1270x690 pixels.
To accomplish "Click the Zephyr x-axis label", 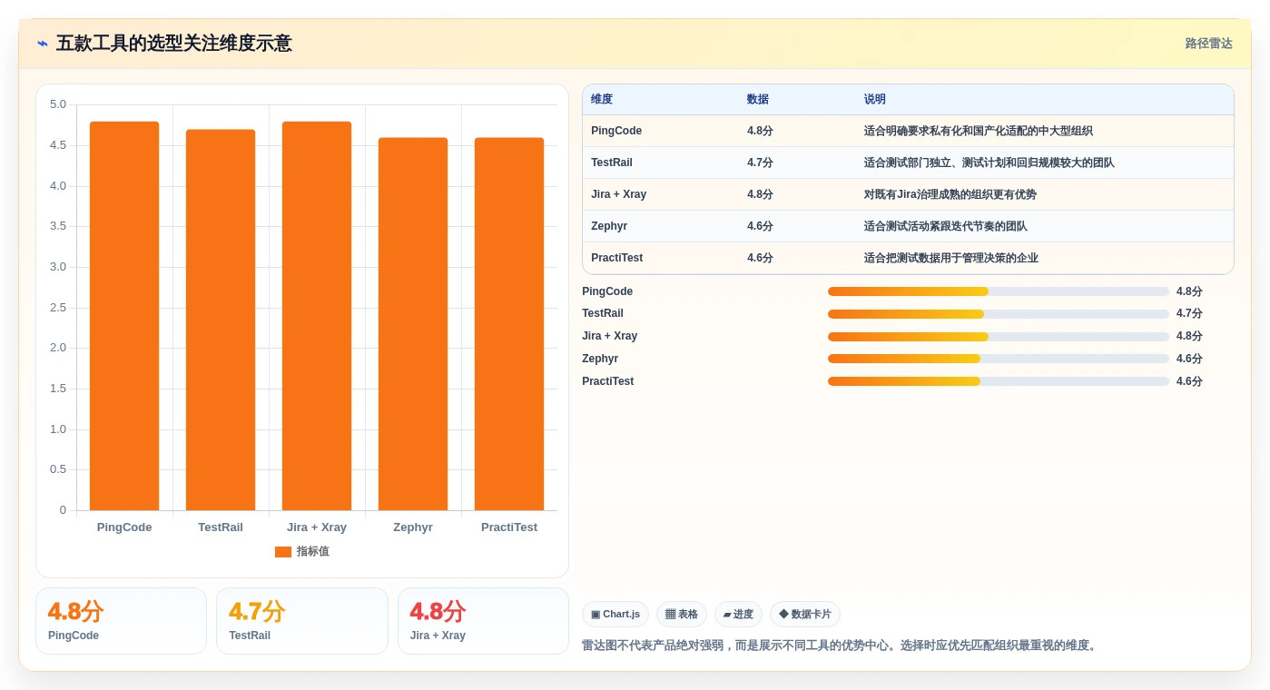I will coord(413,527).
